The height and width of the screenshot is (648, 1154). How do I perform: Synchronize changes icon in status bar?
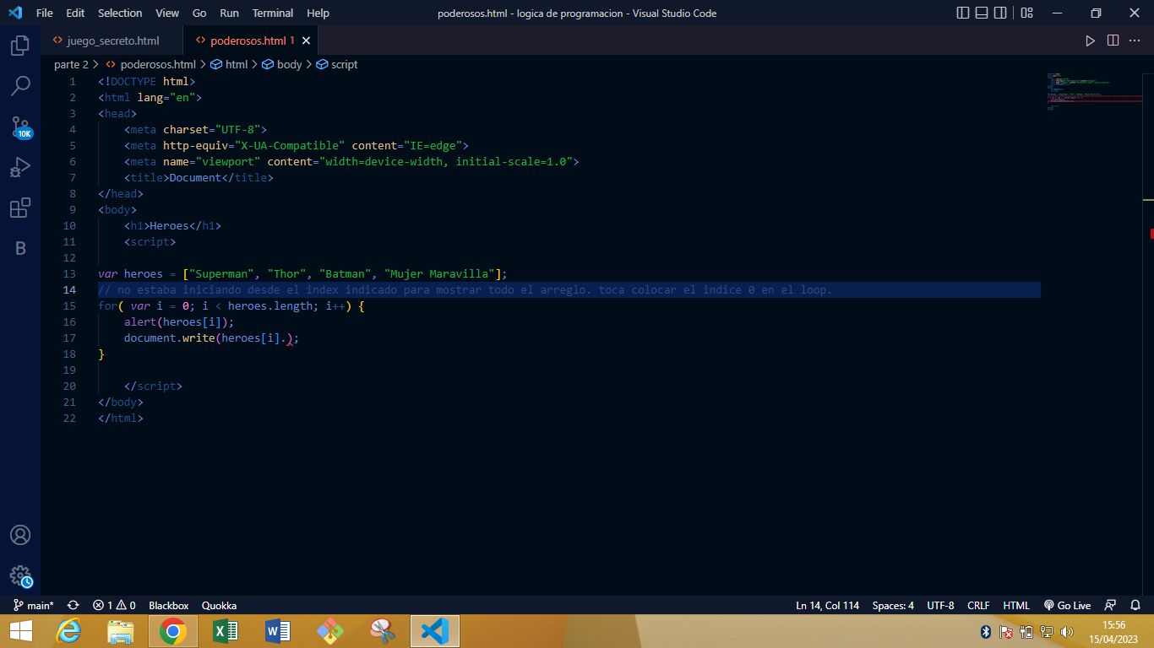point(73,605)
